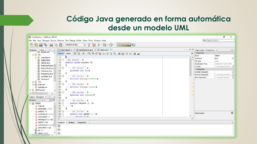This screenshot has width=257, height=144.
Task: Toggle Bookmark in editor toolbar
Action: [114, 53]
